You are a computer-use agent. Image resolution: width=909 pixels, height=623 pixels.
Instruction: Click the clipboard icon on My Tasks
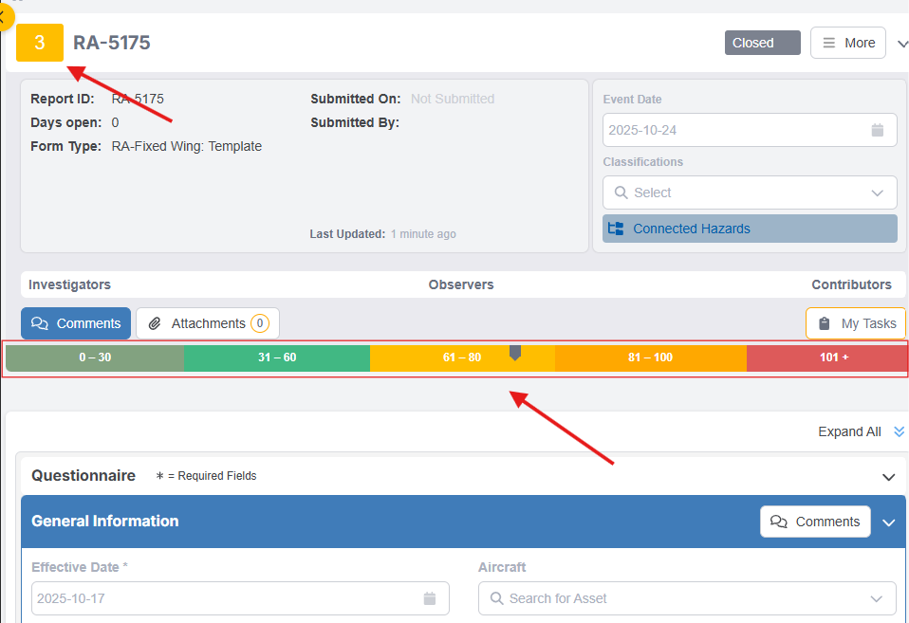[824, 323]
